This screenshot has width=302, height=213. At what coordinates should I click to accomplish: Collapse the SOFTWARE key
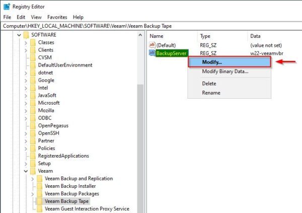coord(19,35)
